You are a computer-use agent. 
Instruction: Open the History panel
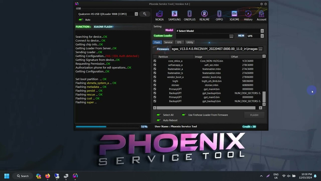(x=248, y=16)
